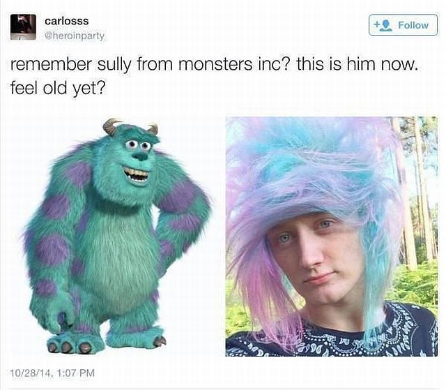Click the carlosss display name
The image size is (446, 390).
(x=67, y=21)
